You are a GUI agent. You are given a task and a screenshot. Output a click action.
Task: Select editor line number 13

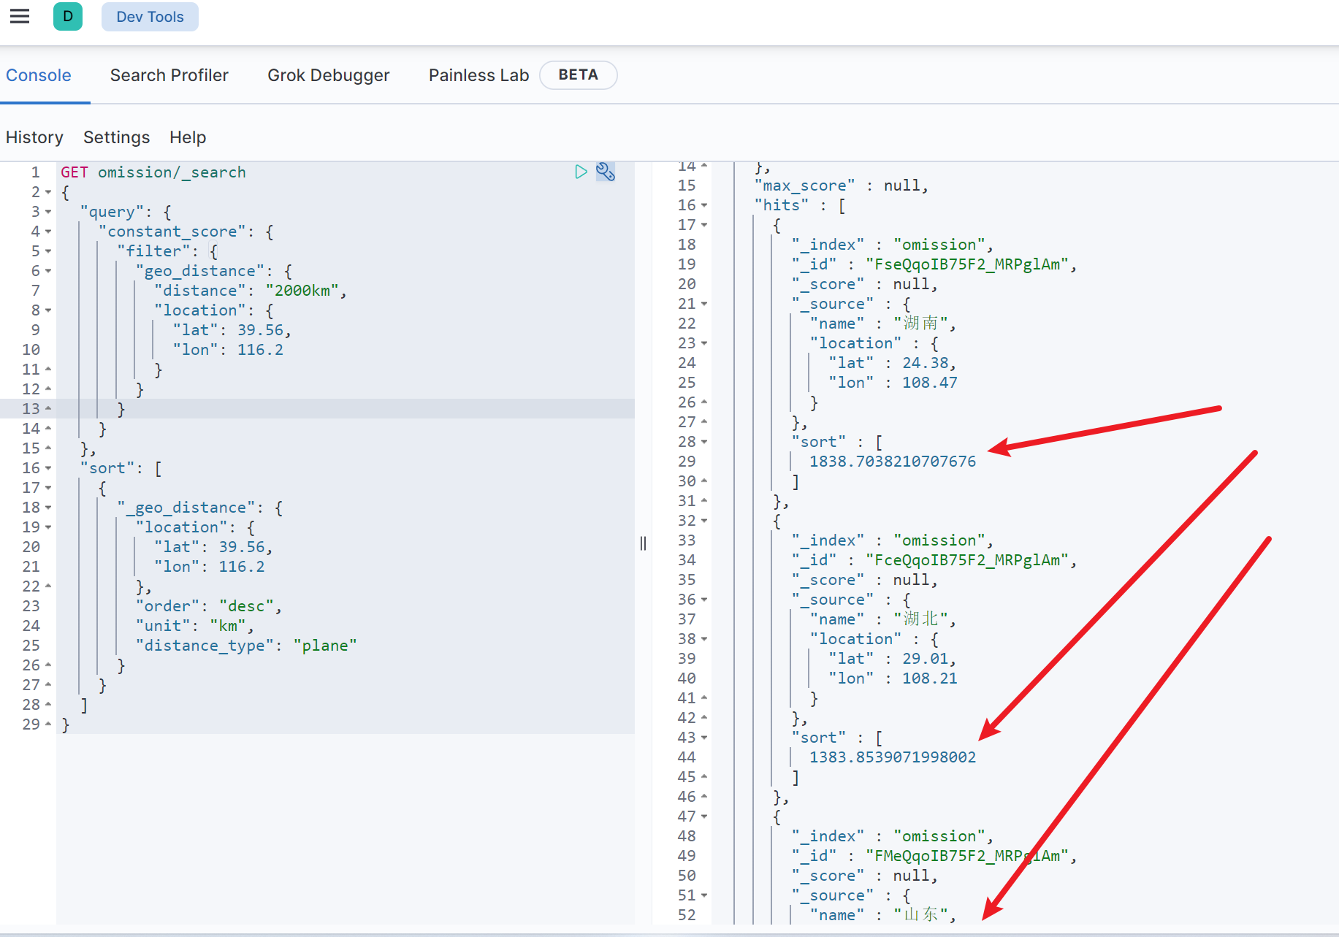(x=31, y=409)
